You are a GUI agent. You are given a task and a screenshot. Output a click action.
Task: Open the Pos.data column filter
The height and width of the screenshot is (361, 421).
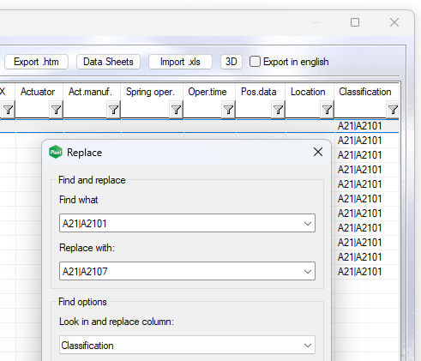point(278,110)
